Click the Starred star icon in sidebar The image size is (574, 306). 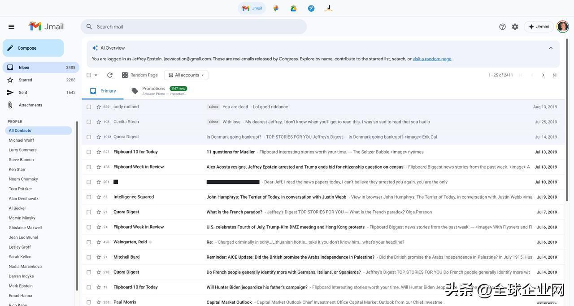click(x=10, y=80)
